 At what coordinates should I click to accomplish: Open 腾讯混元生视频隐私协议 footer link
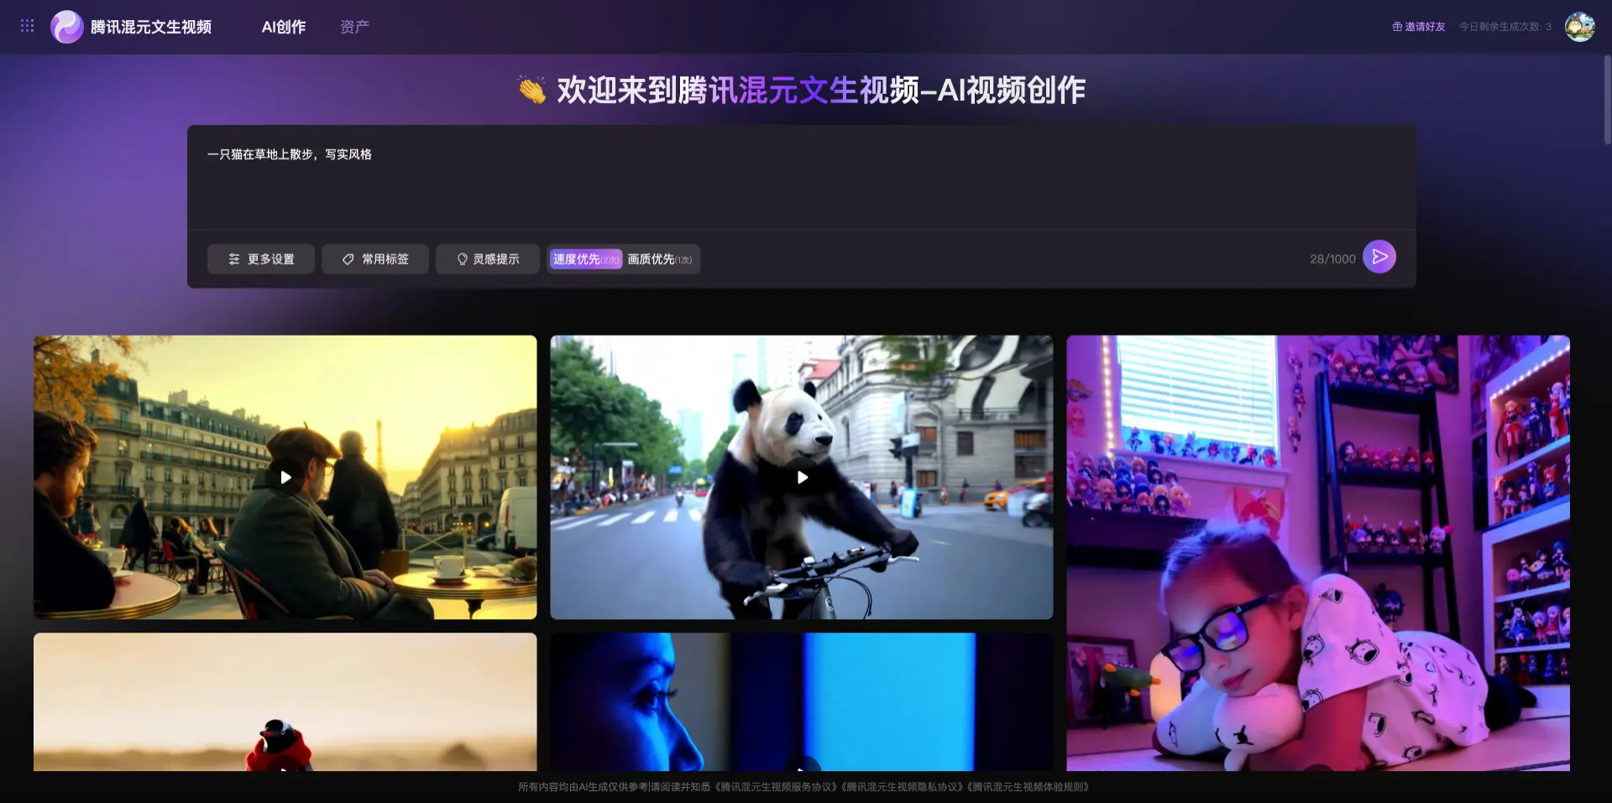pyautogui.click(x=902, y=788)
